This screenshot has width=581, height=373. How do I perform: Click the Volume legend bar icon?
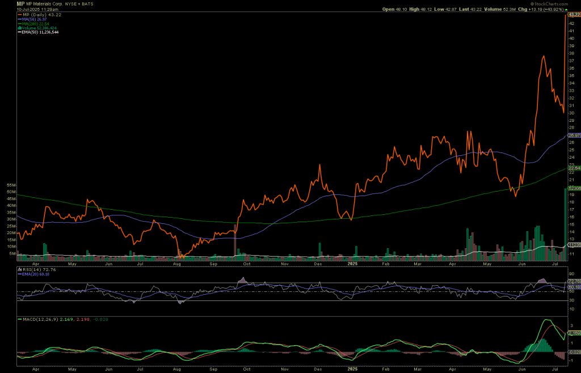tap(20, 28)
